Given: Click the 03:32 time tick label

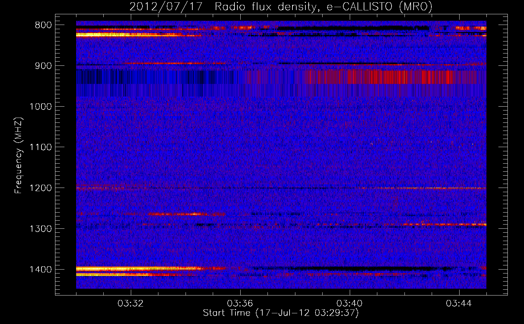Looking at the screenshot, I should 131,304.
